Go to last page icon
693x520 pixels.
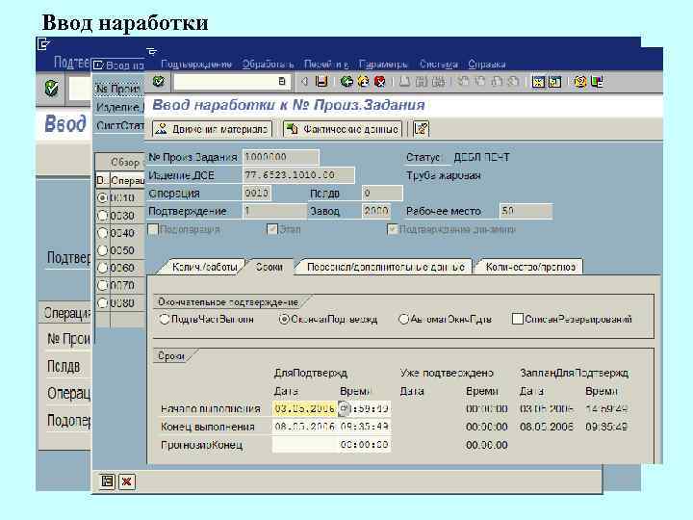click(513, 82)
